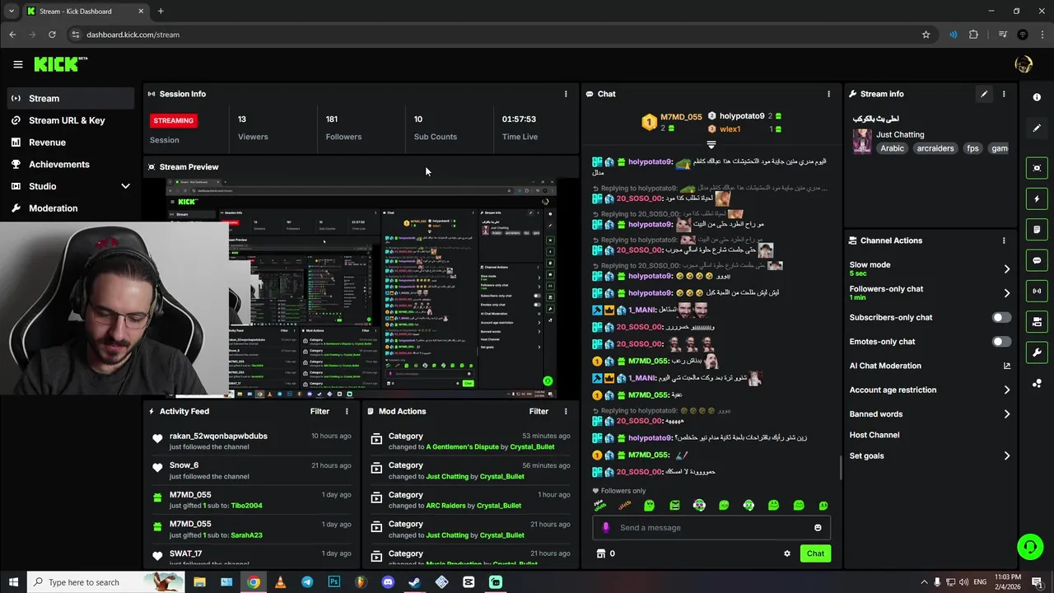The width and height of the screenshot is (1054, 593).
Task: Click the chat panel scrollbar
Action: (840, 468)
